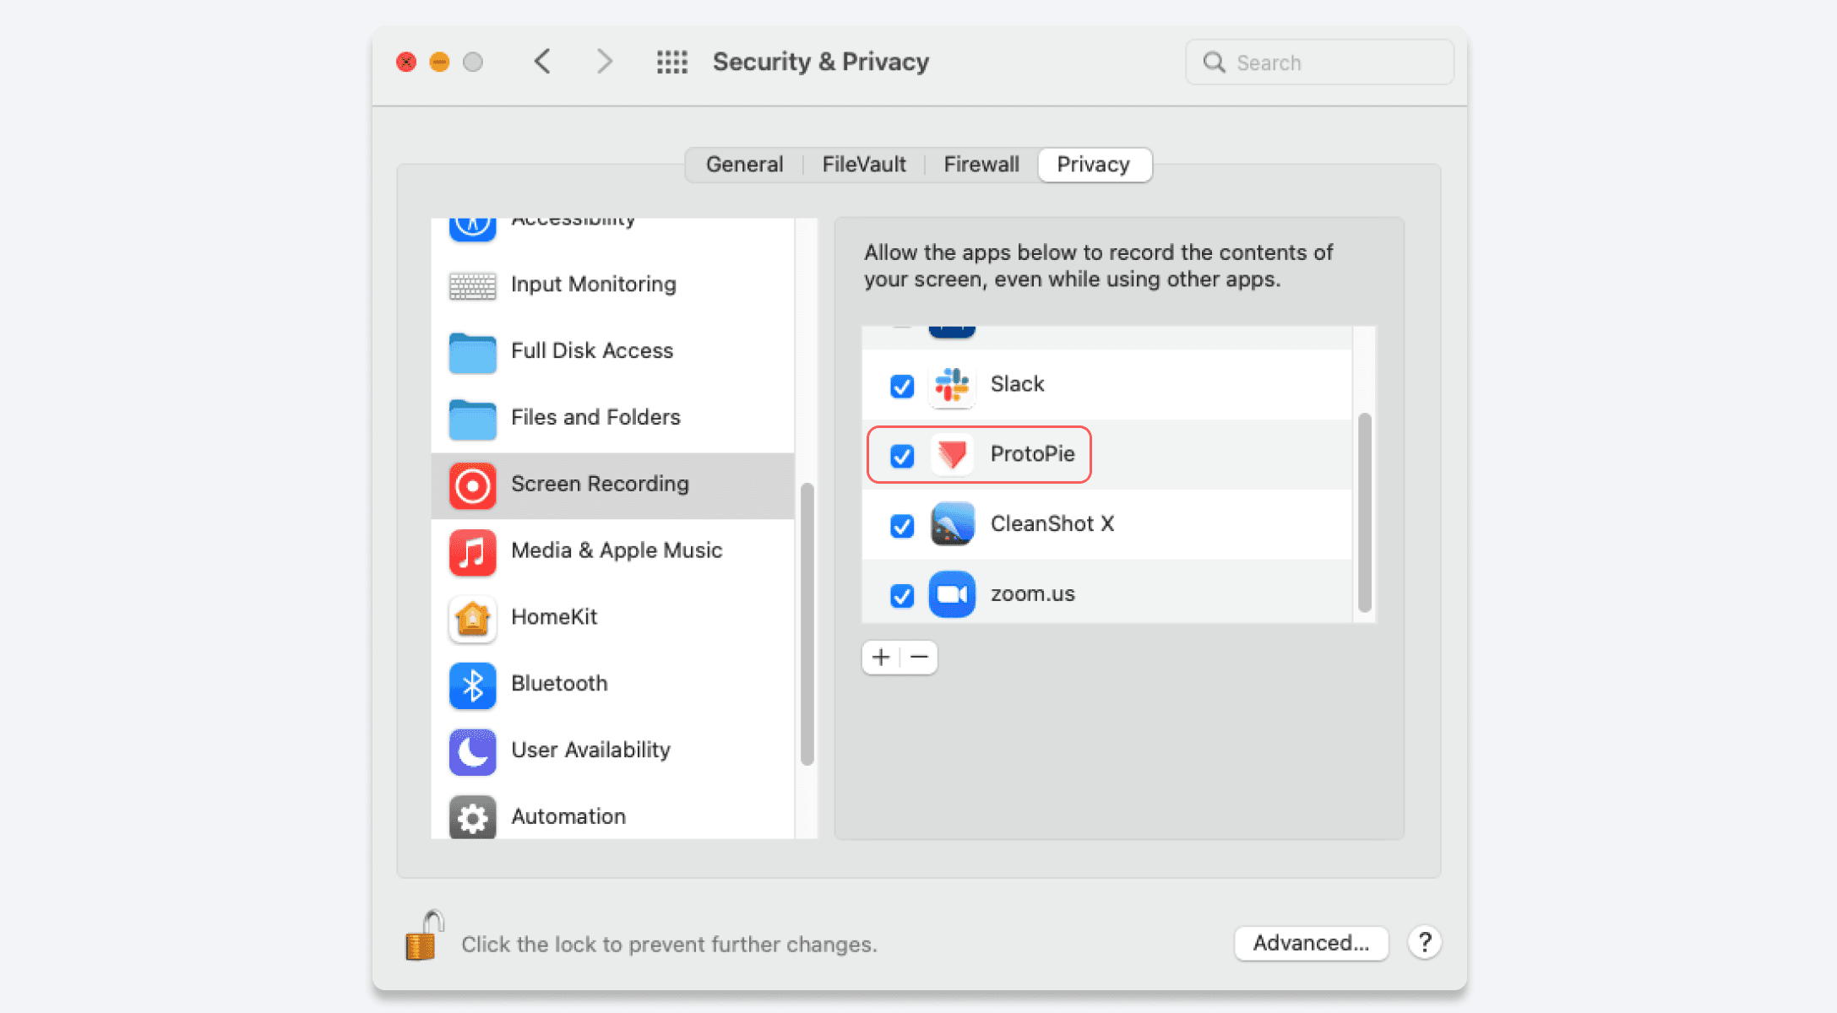Click the Full Disk Access folder icon
The height and width of the screenshot is (1013, 1837).
(472, 353)
